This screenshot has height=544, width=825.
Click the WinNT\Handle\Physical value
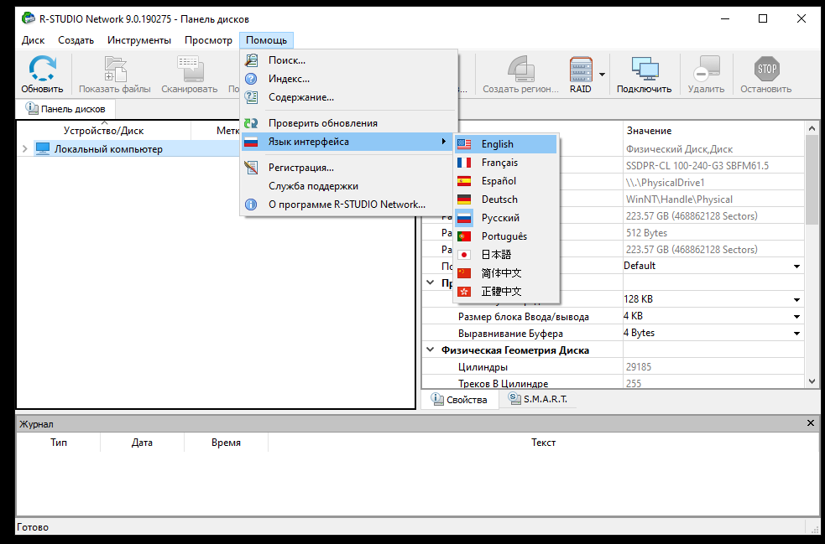(679, 199)
